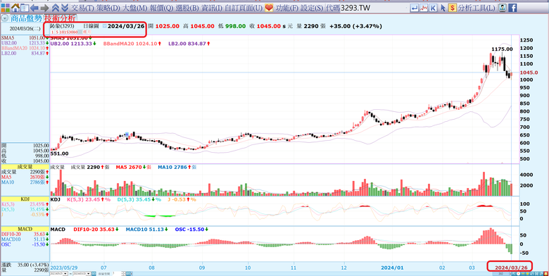Click the LB2.00 834.87 label on the chart
The width and height of the screenshot is (549, 276).
point(189,44)
